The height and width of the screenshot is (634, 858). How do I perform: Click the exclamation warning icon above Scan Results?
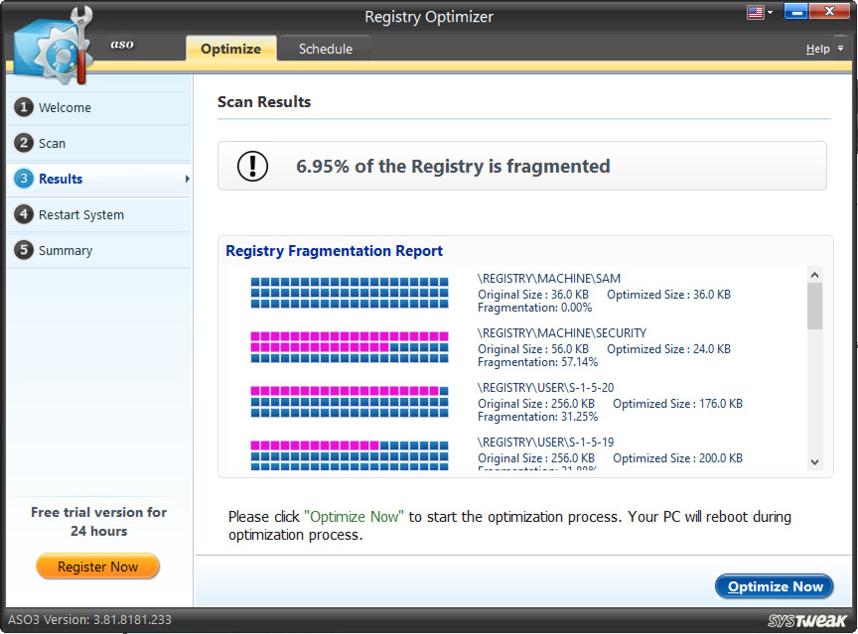coord(252,166)
